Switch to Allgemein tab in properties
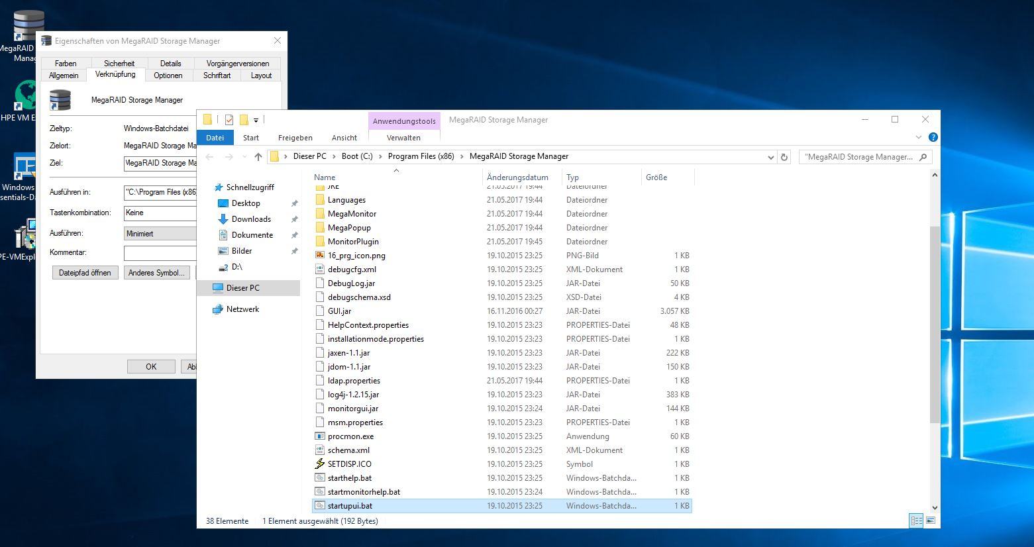The width and height of the screenshot is (1034, 547). [x=64, y=75]
